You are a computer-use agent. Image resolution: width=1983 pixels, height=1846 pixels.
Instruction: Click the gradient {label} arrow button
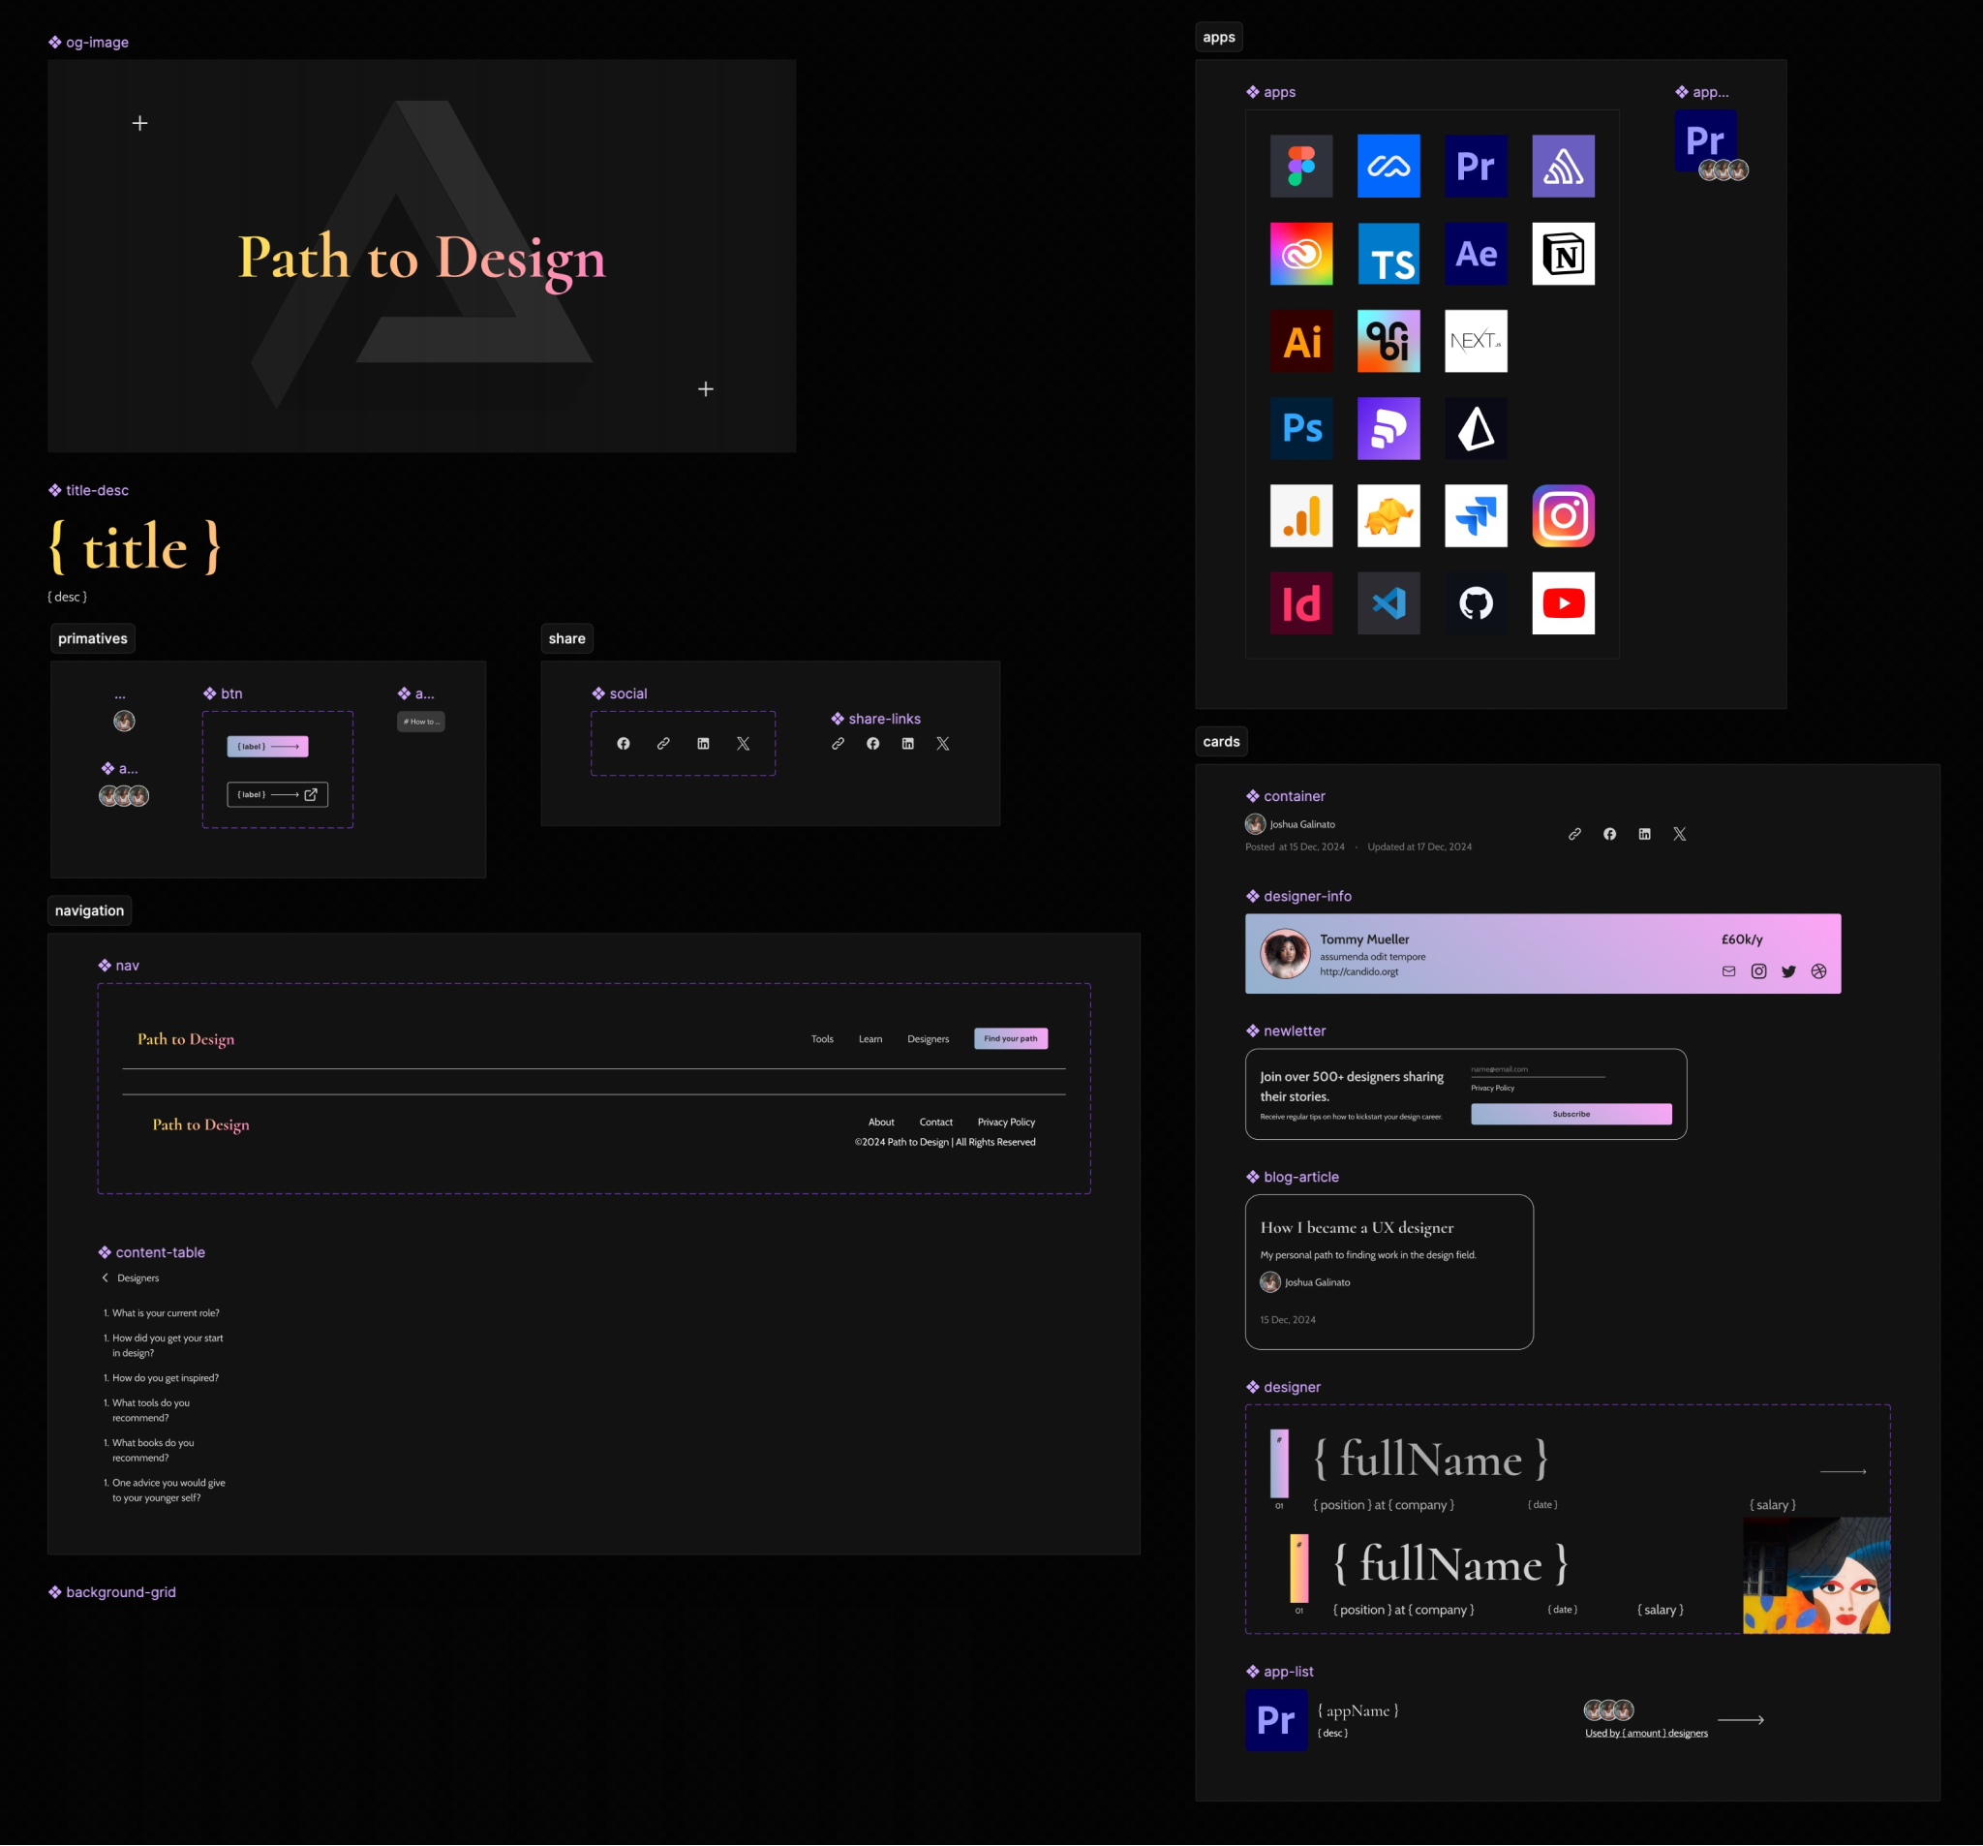267,746
